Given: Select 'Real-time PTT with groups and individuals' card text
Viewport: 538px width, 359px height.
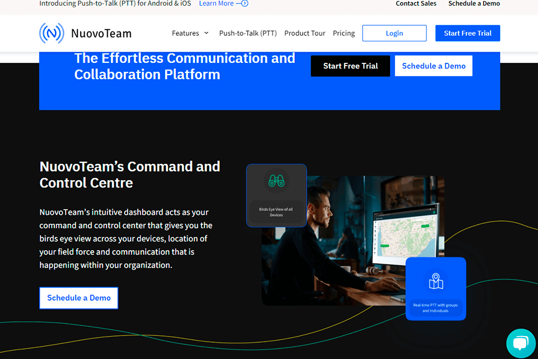Looking at the screenshot, I should pos(435,308).
